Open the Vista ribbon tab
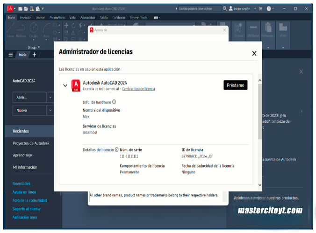This screenshot has width=316, height=233. [x=72, y=18]
